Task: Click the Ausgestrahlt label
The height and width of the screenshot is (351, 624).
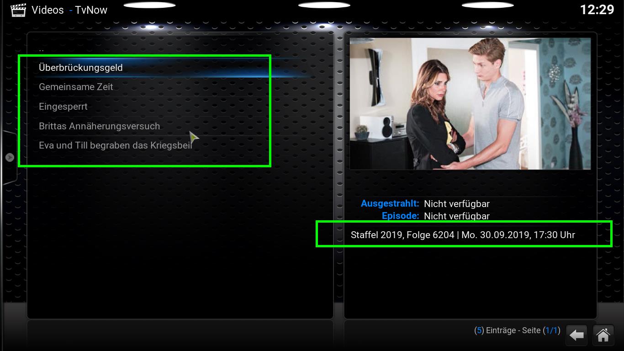Action: pyautogui.click(x=390, y=203)
